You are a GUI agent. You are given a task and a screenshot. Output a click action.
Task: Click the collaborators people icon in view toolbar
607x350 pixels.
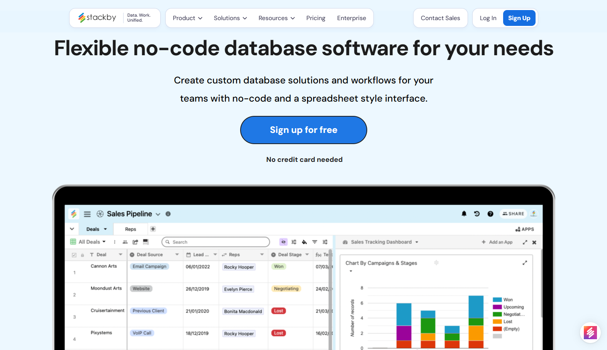tap(125, 242)
